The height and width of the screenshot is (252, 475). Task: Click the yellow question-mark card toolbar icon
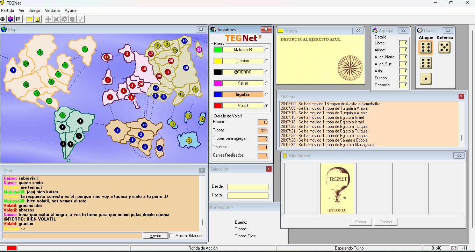tap(37, 19)
